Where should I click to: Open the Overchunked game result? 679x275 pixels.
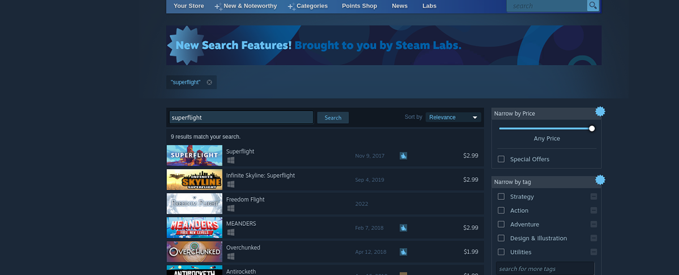pos(325,251)
